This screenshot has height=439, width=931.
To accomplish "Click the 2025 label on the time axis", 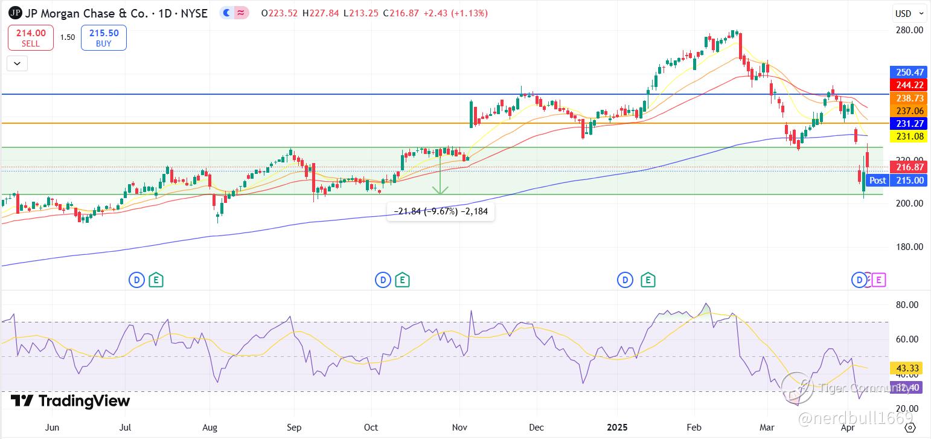I will click(x=617, y=428).
